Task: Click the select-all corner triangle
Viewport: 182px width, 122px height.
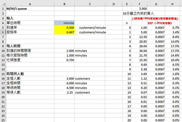Action: point(4,4)
